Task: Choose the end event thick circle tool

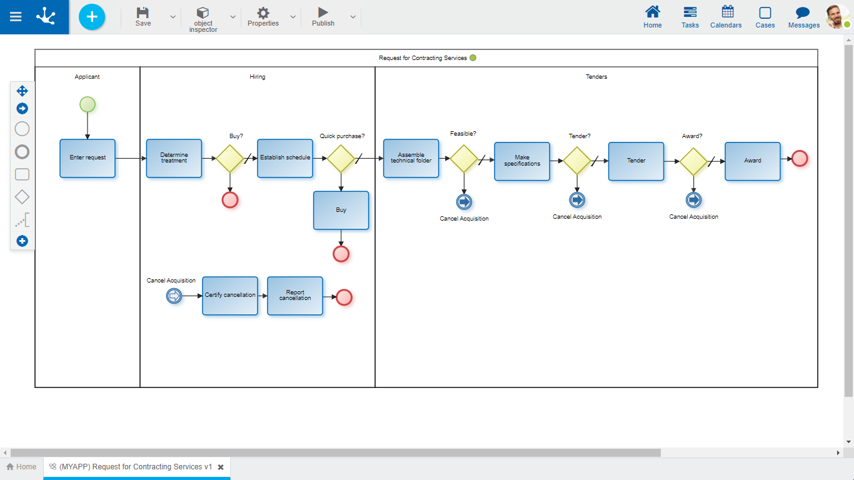Action: (22, 152)
